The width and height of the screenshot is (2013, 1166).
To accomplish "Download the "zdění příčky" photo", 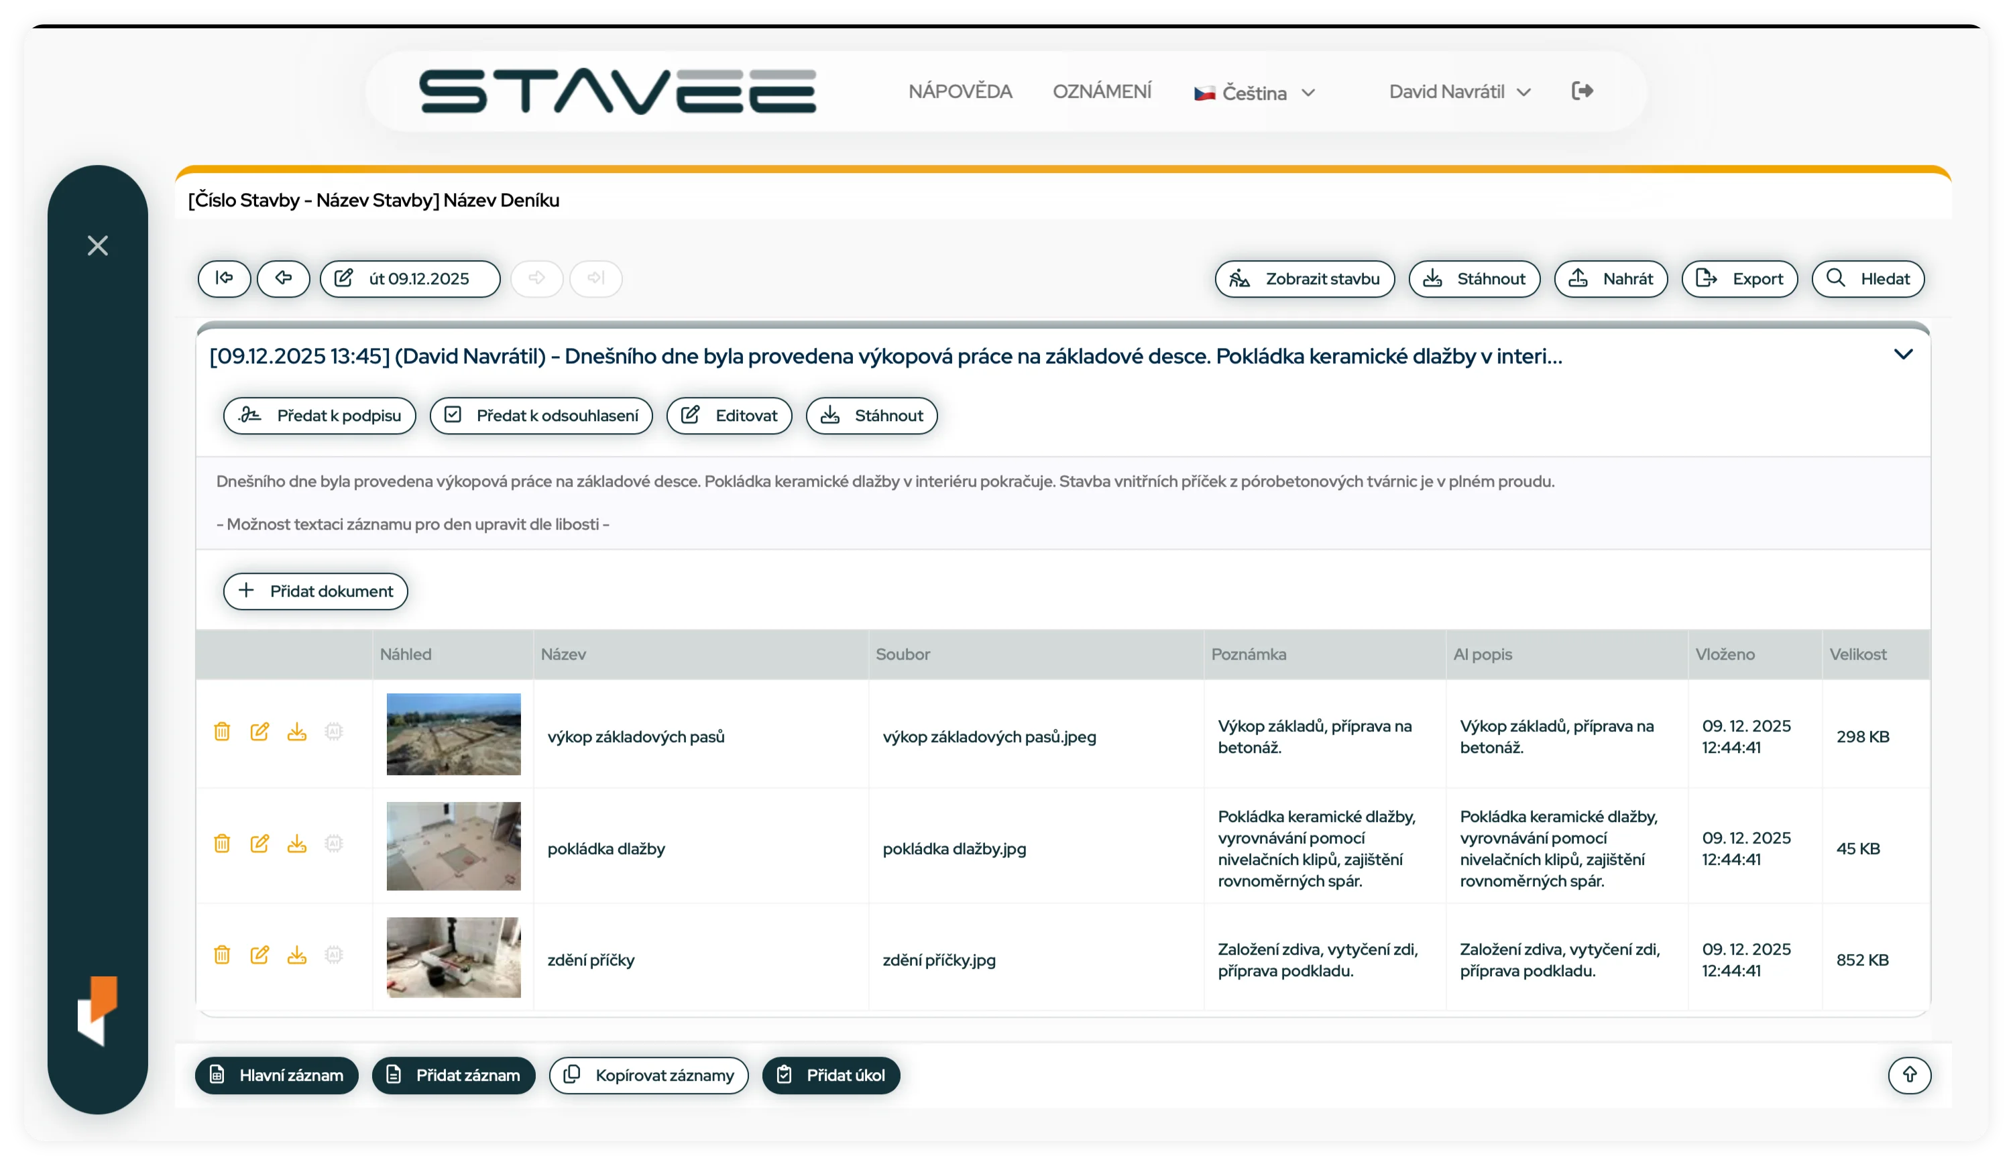I will (x=297, y=956).
